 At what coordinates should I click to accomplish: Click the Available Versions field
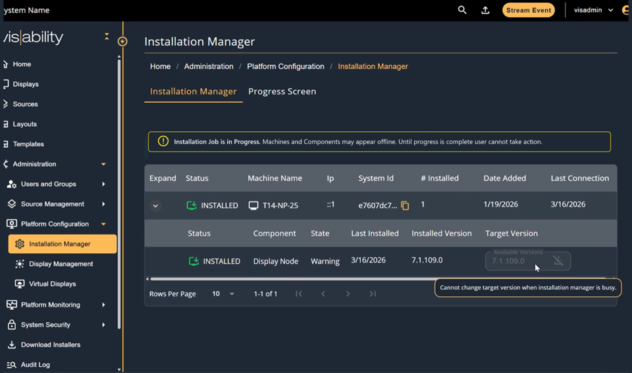(x=528, y=261)
